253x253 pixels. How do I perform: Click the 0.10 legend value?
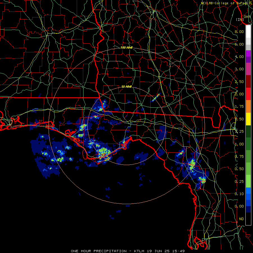pos(239,194)
